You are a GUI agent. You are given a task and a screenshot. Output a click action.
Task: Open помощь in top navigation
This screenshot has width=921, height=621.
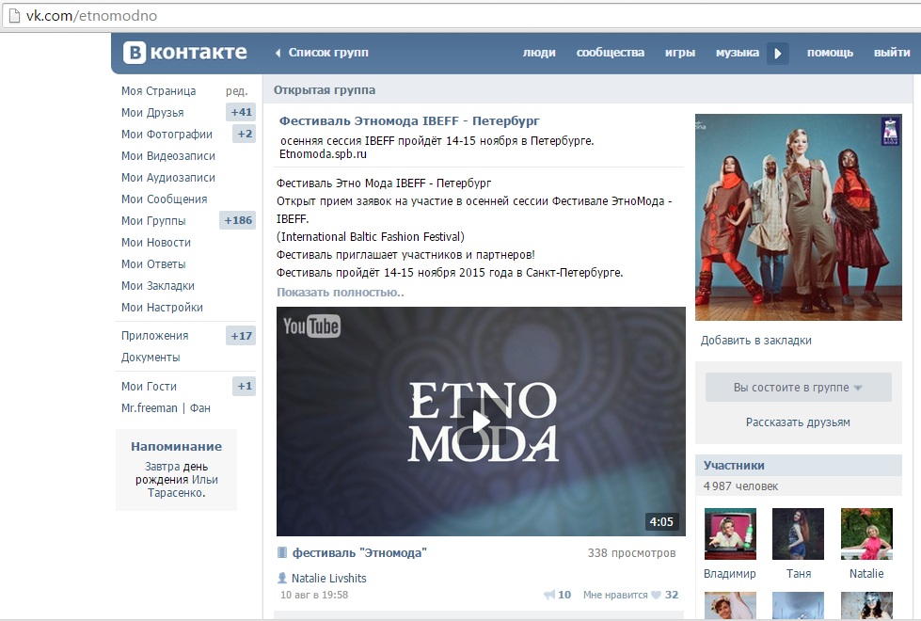pyautogui.click(x=830, y=53)
